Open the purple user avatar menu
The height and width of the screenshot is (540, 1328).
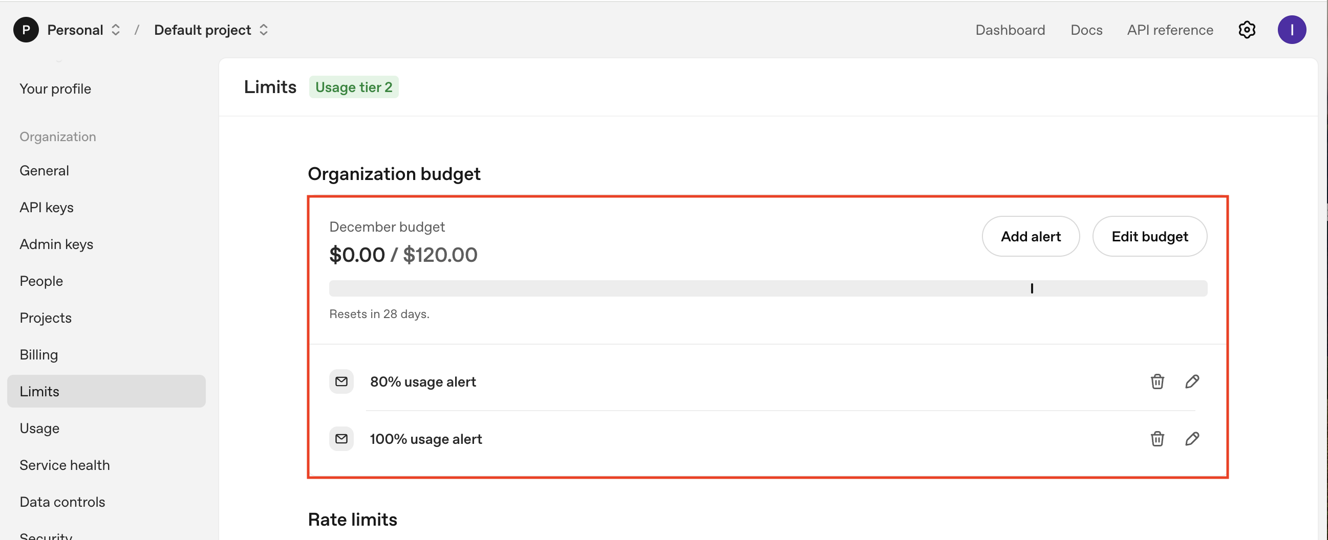[x=1292, y=30]
